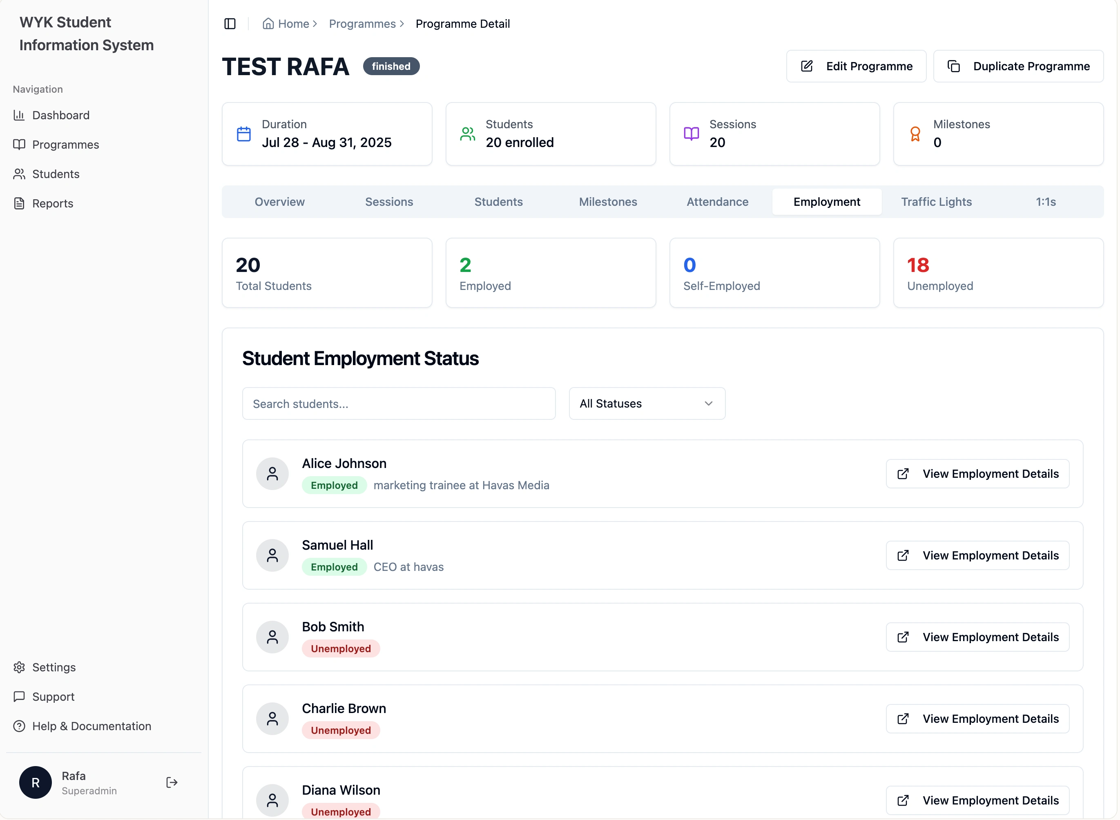Viewport: 1120px width, 820px height.
Task: Click the logout icon beside Rafa
Action: click(172, 783)
